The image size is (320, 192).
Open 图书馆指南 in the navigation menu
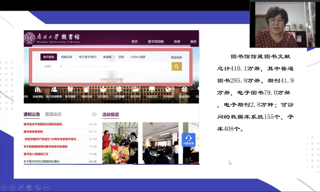click(x=156, y=42)
